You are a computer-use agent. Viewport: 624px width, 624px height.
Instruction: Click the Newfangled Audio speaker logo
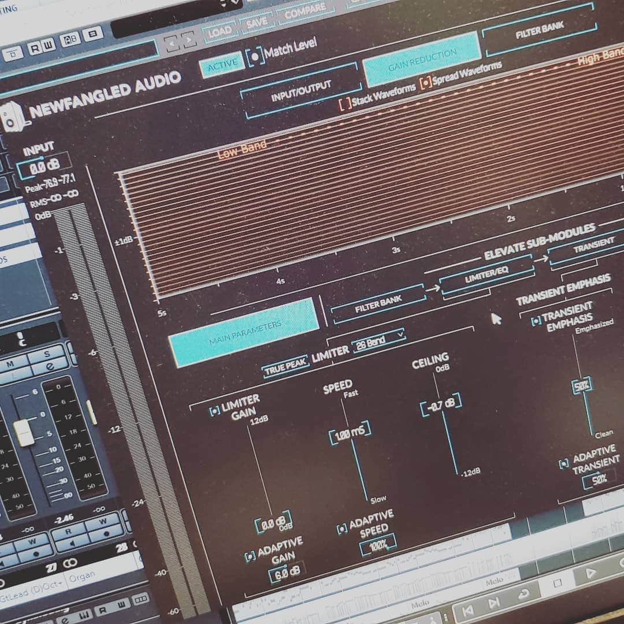13,117
